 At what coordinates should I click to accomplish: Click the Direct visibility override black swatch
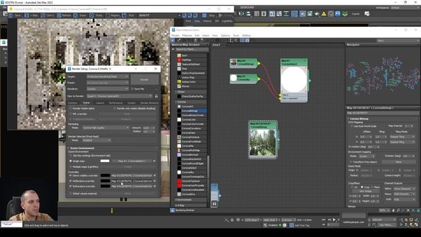105,176
